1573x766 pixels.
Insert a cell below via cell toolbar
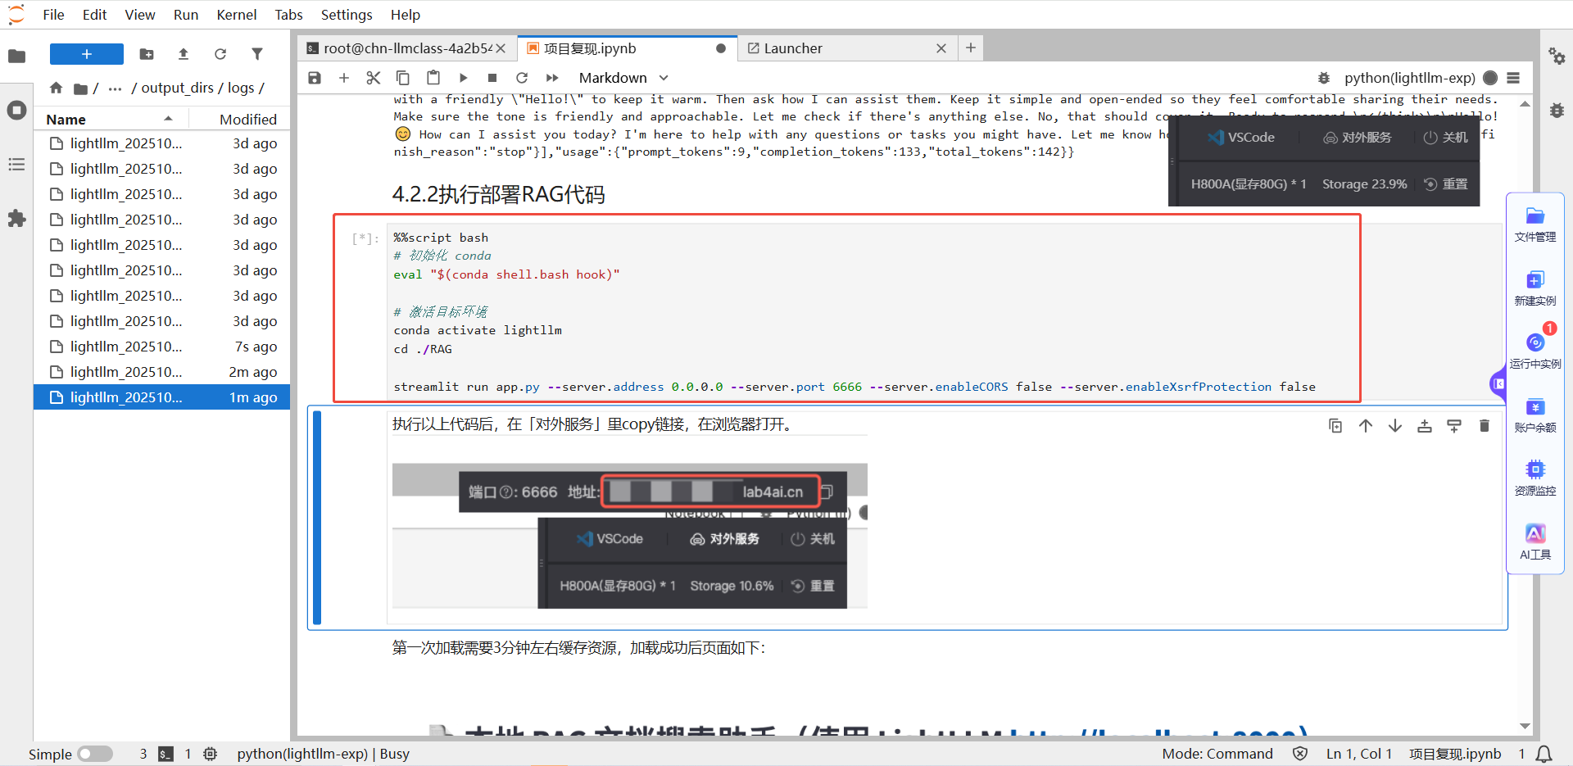pyautogui.click(x=1454, y=426)
